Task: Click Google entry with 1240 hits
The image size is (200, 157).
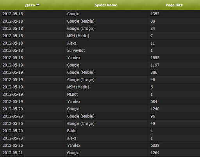Action: [73, 109]
